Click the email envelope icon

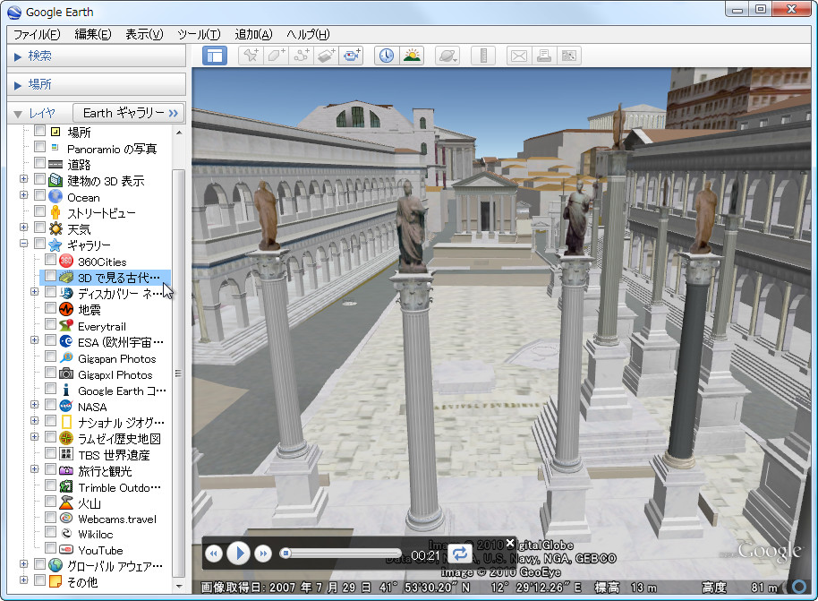[519, 56]
